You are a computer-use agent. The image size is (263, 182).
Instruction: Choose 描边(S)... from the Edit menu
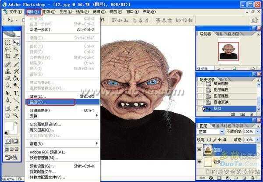tap(43, 102)
